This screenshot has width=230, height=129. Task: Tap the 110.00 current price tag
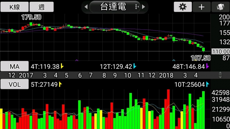221,52
